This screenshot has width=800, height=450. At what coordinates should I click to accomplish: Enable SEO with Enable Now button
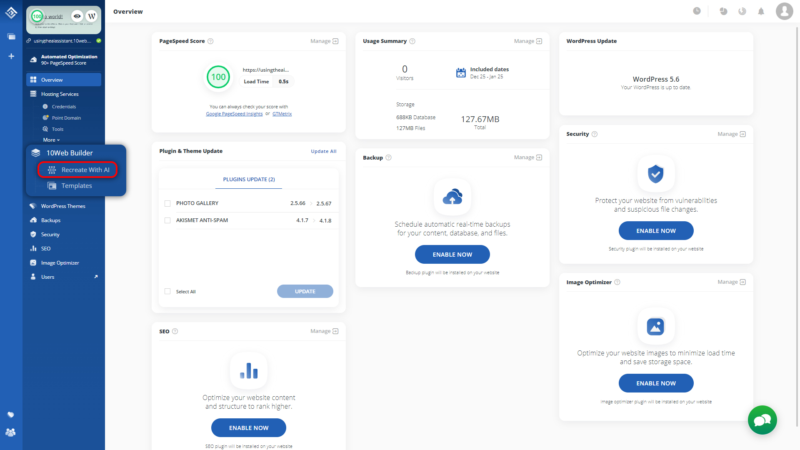point(249,428)
